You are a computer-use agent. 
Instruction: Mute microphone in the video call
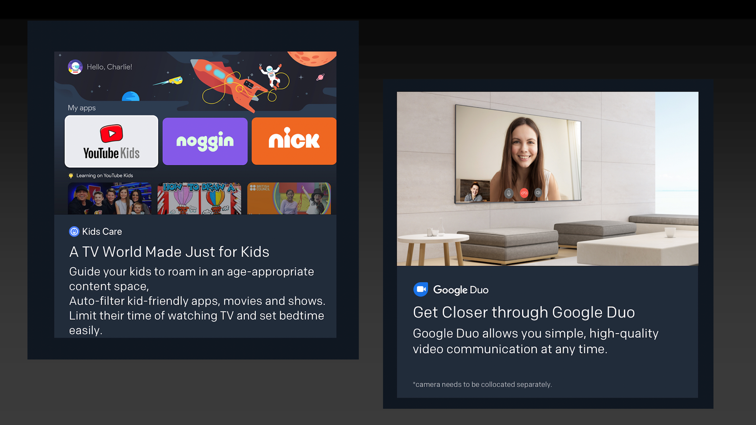pos(509,193)
